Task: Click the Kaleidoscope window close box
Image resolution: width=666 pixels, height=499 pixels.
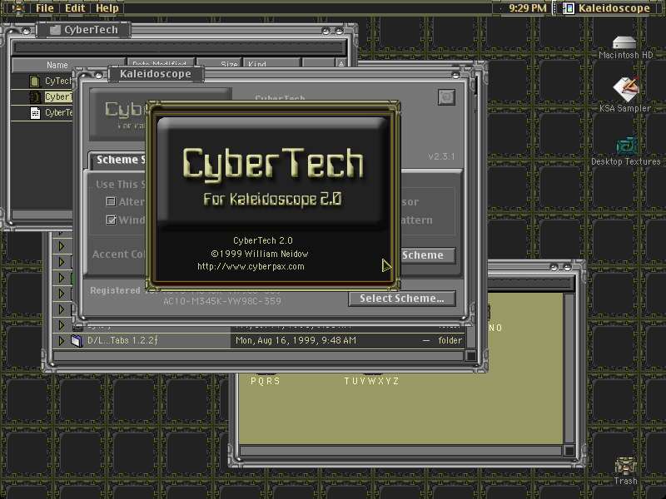Action: (x=98, y=75)
